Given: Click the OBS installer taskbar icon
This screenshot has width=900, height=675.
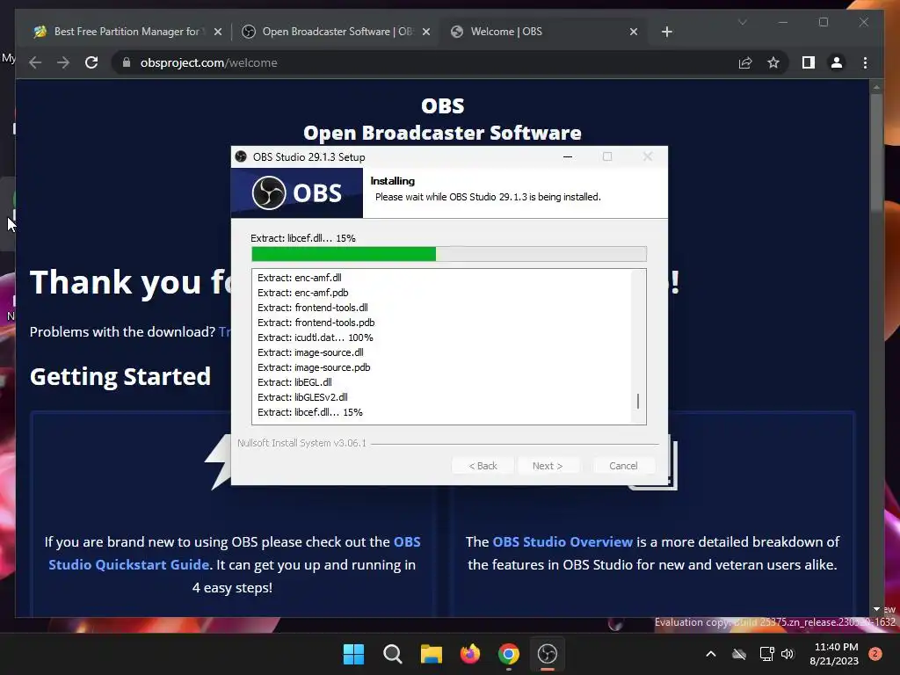Looking at the screenshot, I should pos(548,654).
